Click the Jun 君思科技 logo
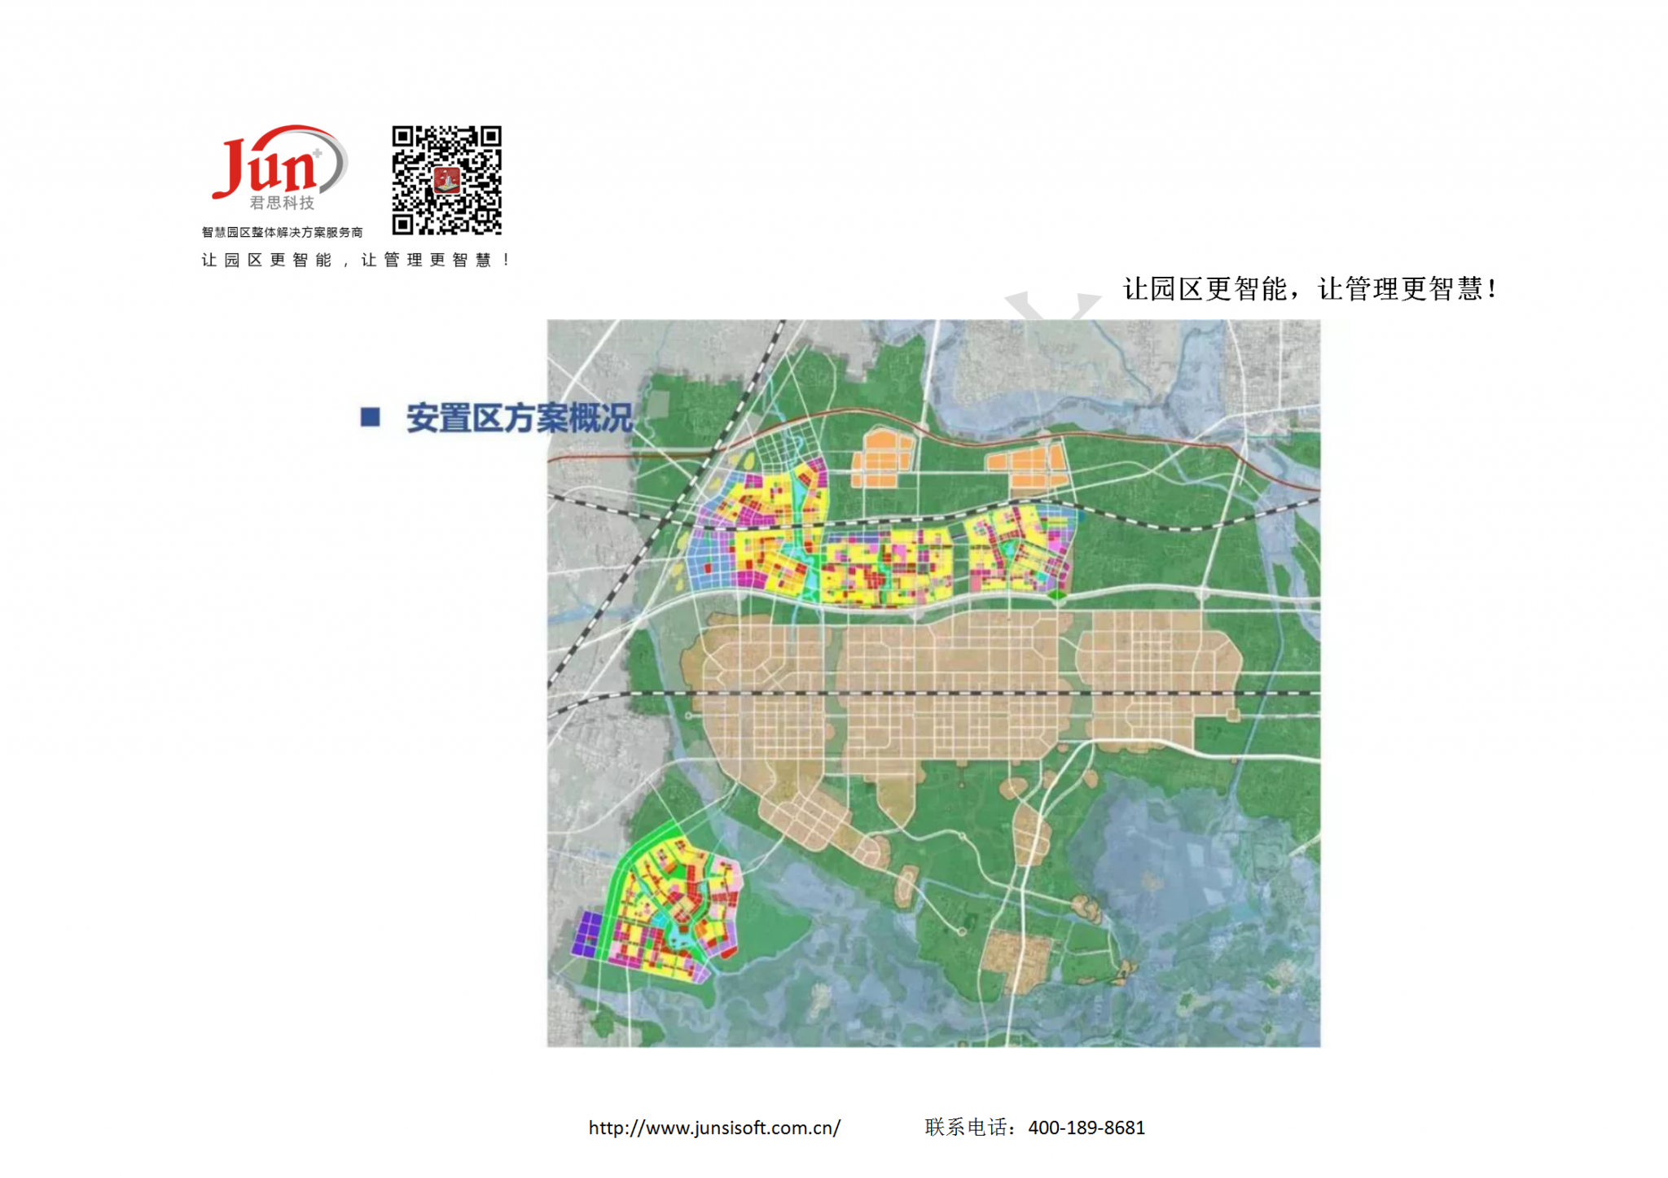 click(x=280, y=168)
